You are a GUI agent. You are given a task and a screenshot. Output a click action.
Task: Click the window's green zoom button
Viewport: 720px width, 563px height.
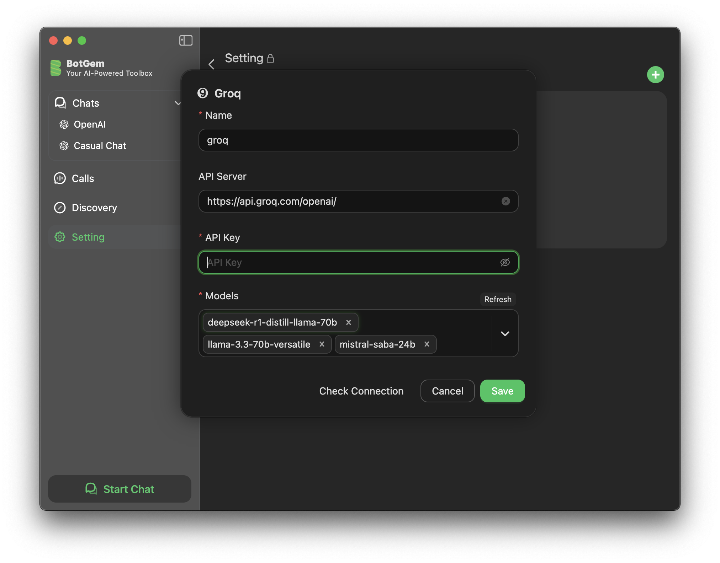(82, 41)
